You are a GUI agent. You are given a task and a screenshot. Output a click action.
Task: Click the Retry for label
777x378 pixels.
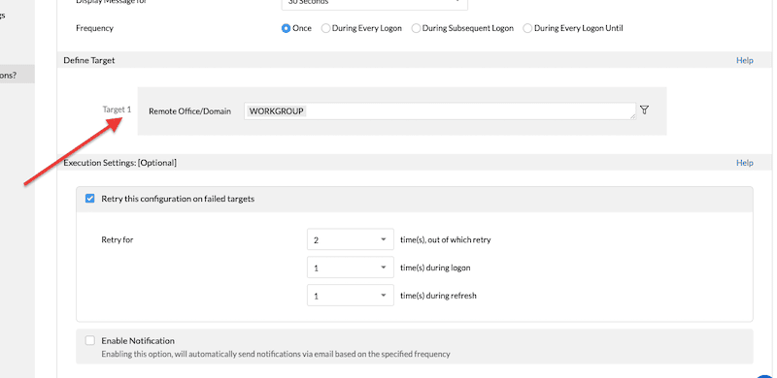click(x=118, y=240)
